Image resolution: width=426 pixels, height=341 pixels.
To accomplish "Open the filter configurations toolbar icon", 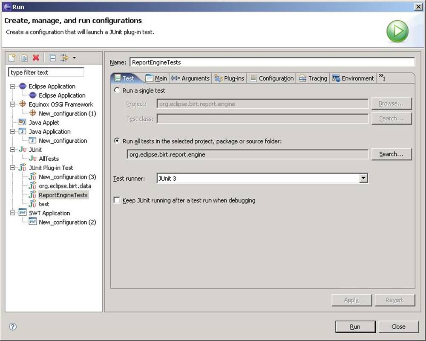I will coord(65,58).
